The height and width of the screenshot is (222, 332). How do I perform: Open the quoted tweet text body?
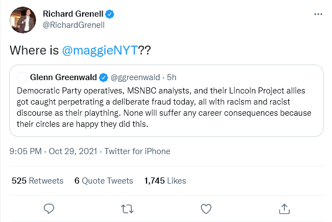pos(164,107)
